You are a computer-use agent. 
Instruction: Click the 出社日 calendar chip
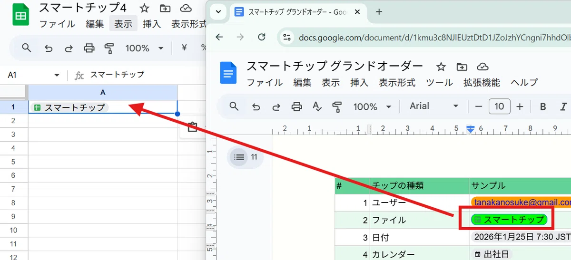click(492, 254)
